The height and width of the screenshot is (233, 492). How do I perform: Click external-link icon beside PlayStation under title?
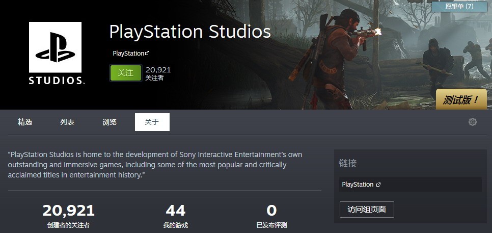tap(147, 54)
